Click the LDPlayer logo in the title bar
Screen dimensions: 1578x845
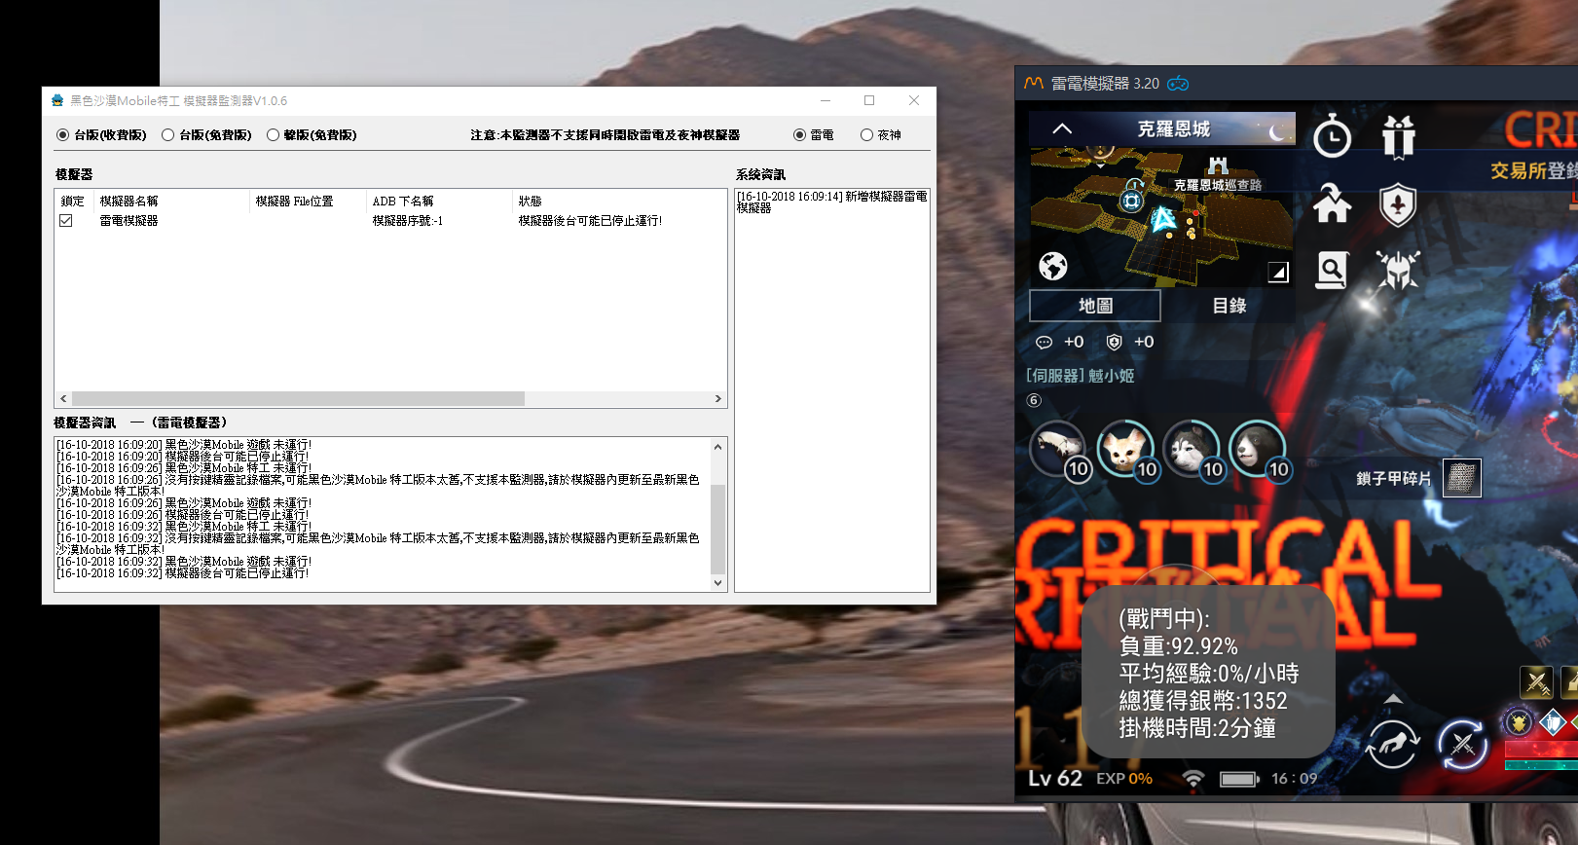pos(1034,84)
